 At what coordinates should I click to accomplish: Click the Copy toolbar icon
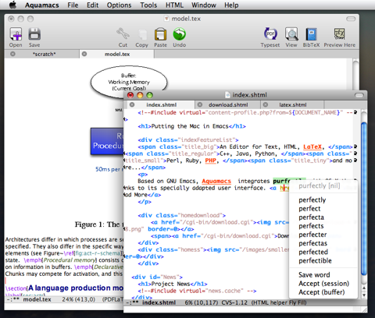pyautogui.click(x=141, y=34)
